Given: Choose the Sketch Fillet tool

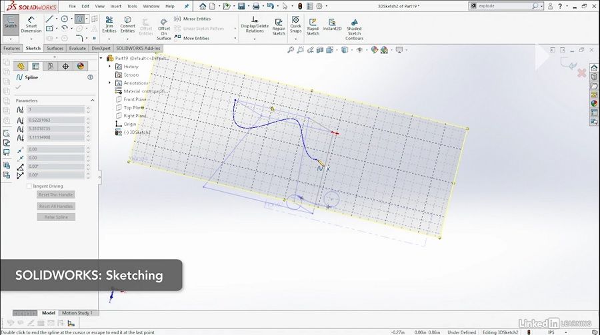Looking at the screenshot, I should (x=79, y=38).
